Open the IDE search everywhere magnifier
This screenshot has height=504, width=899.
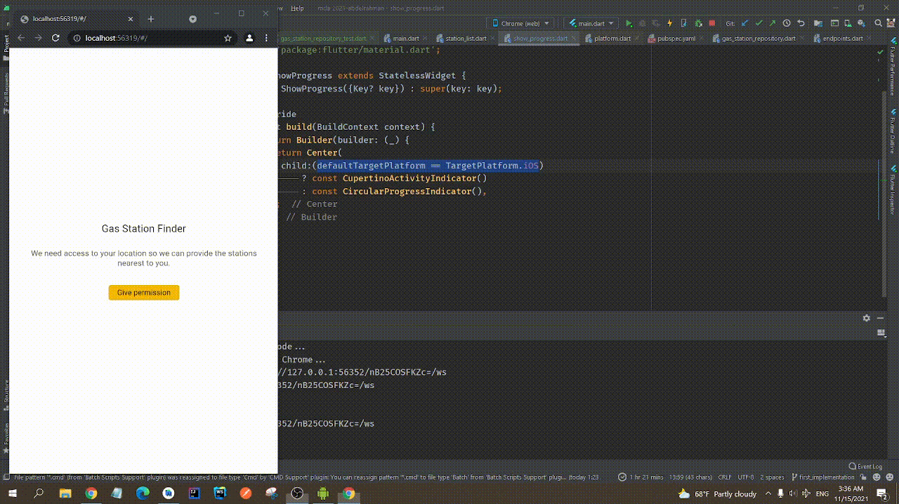tap(879, 23)
